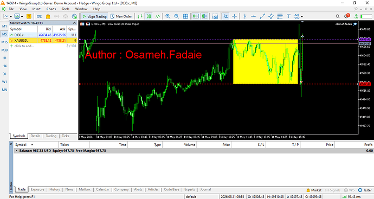Viewport: 374px width, 199px height.
Task: Click the Signals broadcast toolbar icon
Action: (x=56, y=16)
